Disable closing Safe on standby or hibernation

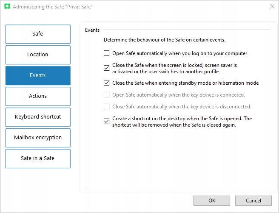(x=107, y=83)
